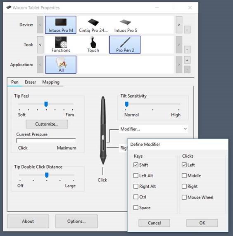Click the Soft label under Tip Feel

pos(22,115)
